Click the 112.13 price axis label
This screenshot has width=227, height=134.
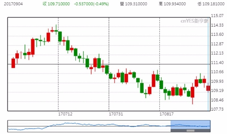point(217,53)
